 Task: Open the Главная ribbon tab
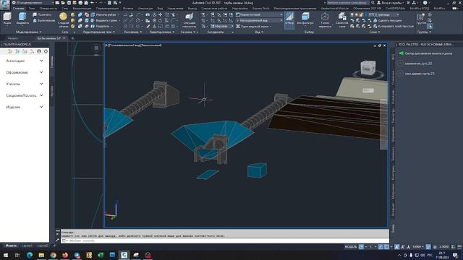click(18, 9)
